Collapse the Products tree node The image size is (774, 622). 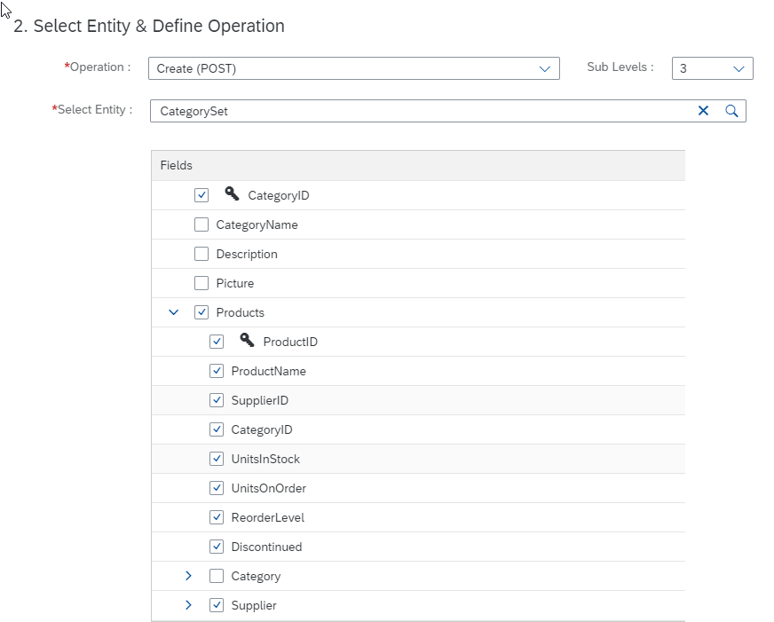pos(173,312)
